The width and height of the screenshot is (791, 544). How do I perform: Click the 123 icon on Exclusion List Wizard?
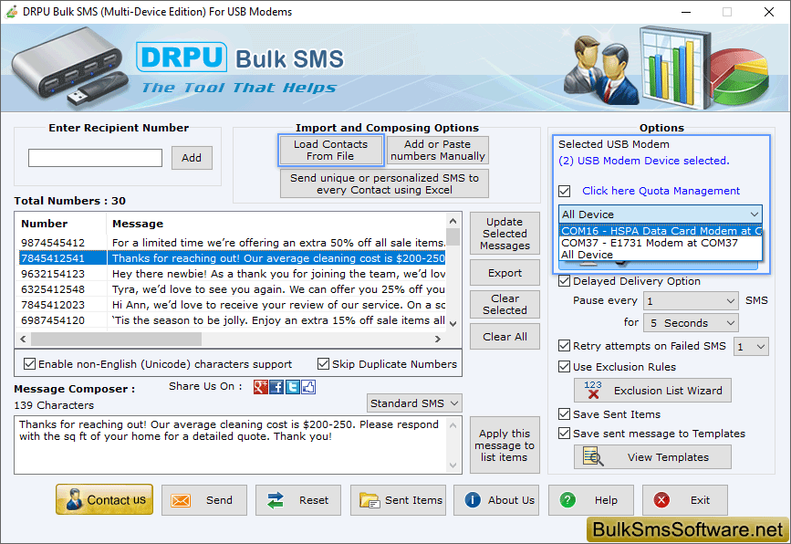[x=593, y=390]
